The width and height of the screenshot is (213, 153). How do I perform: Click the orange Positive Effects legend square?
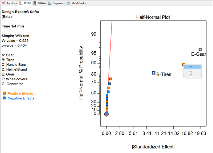4,93
